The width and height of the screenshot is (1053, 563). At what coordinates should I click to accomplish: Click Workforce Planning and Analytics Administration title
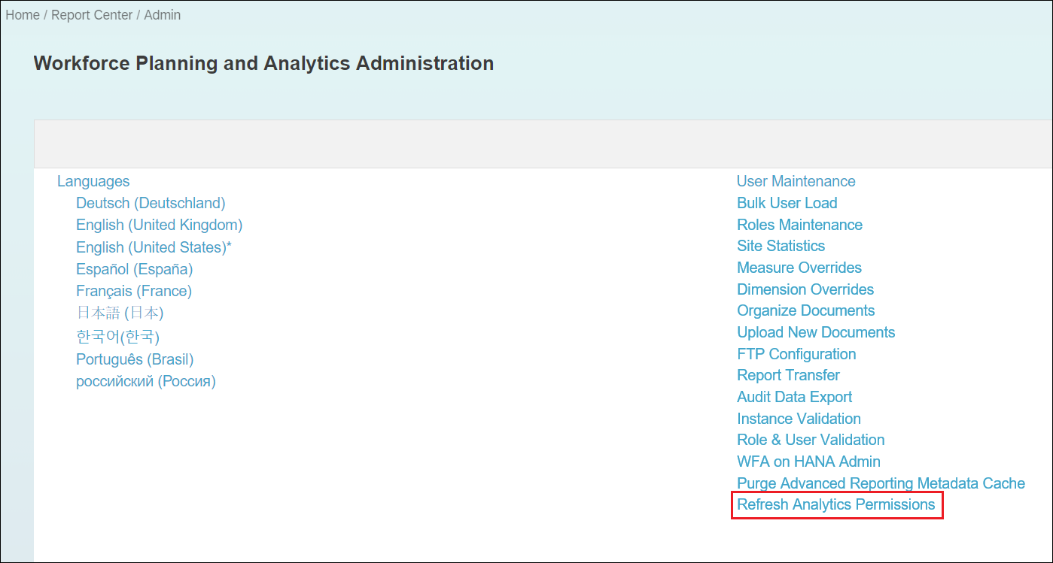point(264,63)
